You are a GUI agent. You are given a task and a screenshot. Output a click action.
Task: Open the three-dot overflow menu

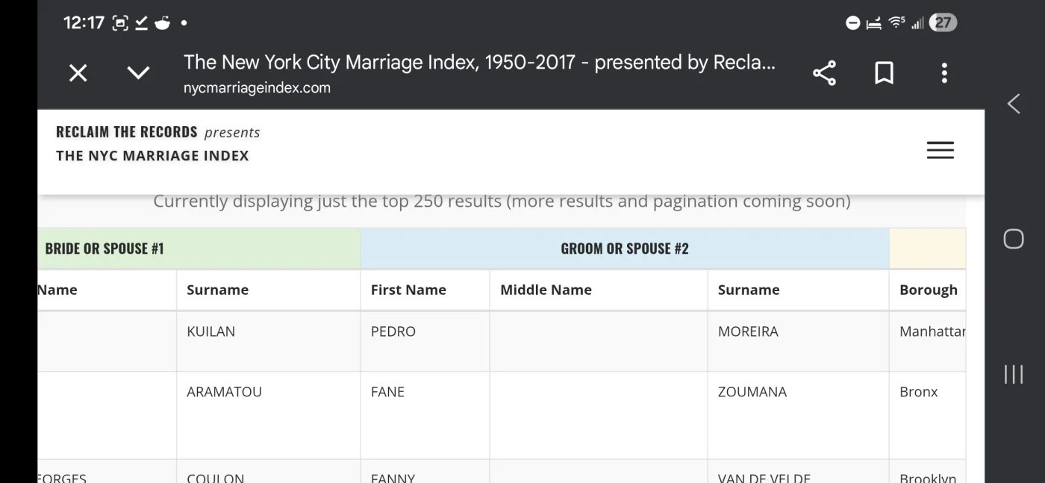tap(944, 73)
